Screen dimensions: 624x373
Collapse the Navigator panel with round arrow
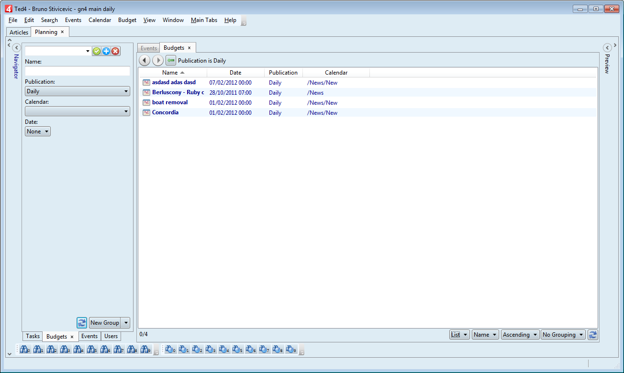(x=16, y=48)
